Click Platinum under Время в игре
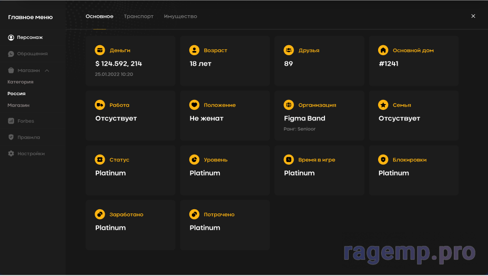 299,173
